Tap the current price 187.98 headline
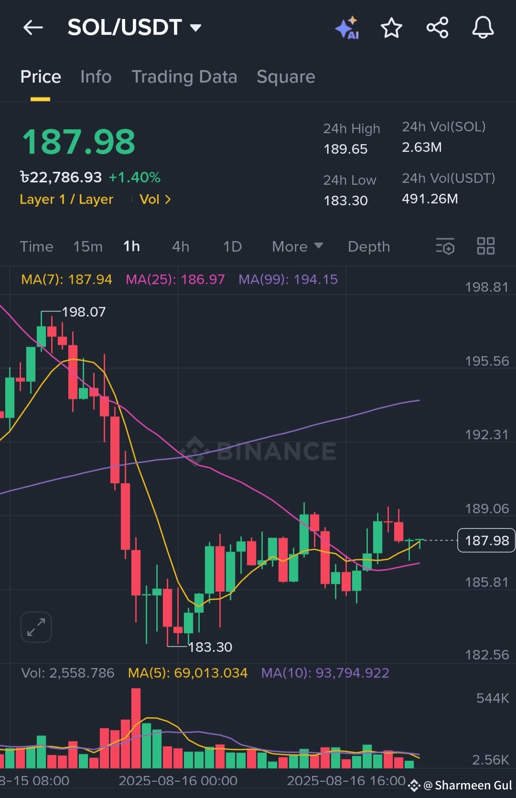This screenshot has width=516, height=798. point(79,142)
